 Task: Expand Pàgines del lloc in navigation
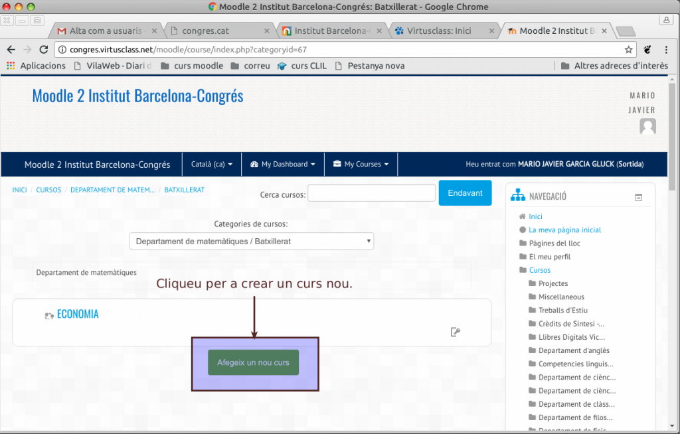coord(554,244)
